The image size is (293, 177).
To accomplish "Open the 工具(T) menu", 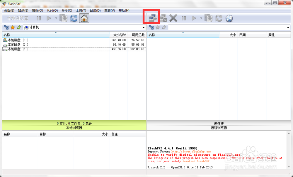I will tap(81, 11).
